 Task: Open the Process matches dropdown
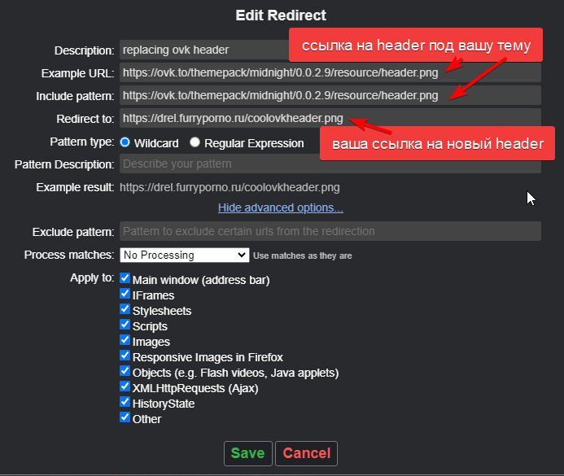pos(184,255)
